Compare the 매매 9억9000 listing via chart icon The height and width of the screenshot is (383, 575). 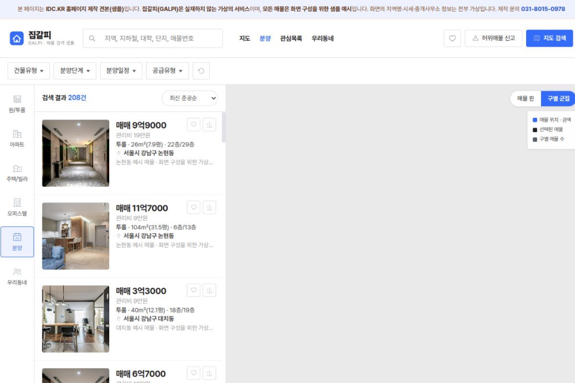point(209,124)
